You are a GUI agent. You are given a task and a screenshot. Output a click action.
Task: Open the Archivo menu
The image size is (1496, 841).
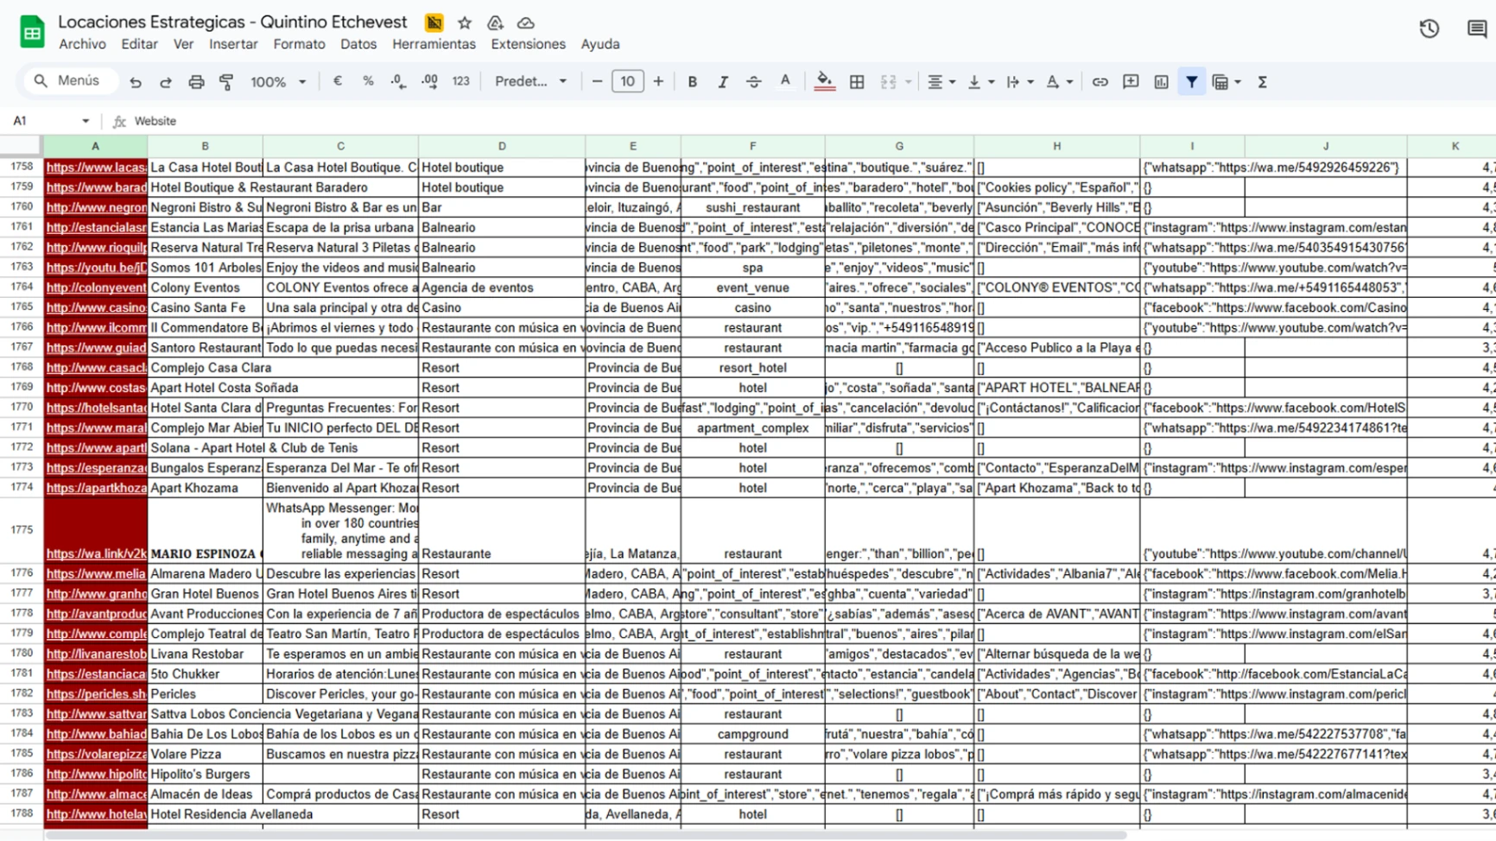pos(82,44)
